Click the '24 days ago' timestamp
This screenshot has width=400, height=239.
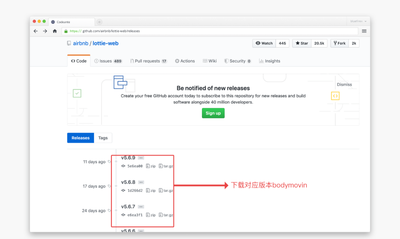[94, 211]
